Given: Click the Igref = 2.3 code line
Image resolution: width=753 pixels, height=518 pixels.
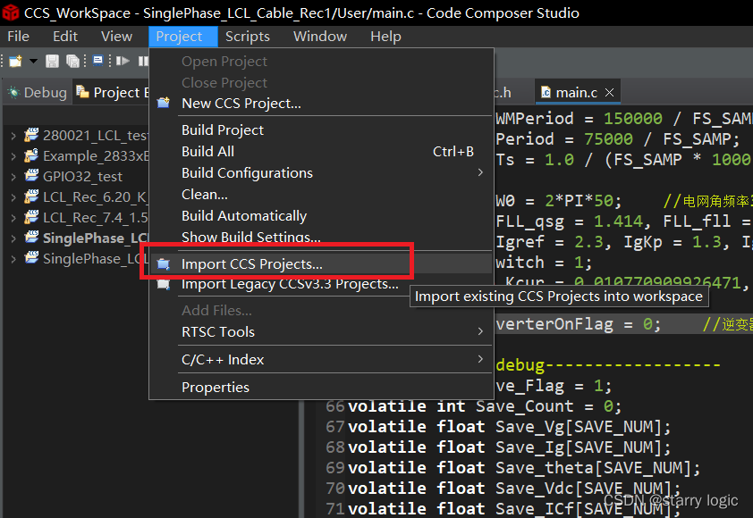Looking at the screenshot, I should 623,242.
